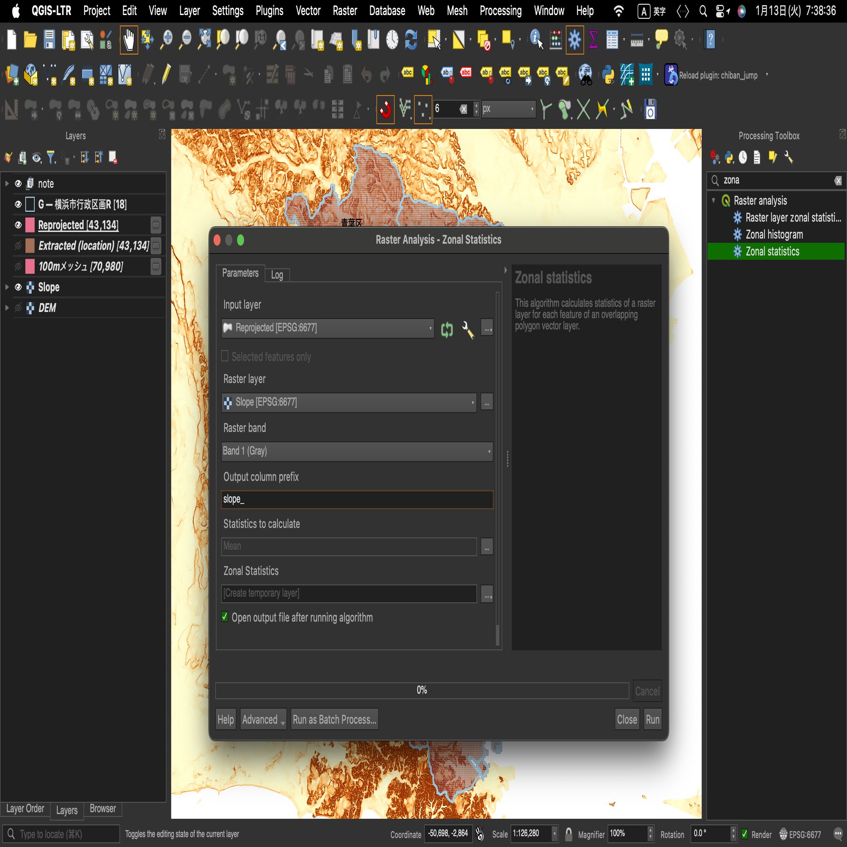Open the snapping units px dropdown
Image resolution: width=847 pixels, height=847 pixels.
[508, 109]
